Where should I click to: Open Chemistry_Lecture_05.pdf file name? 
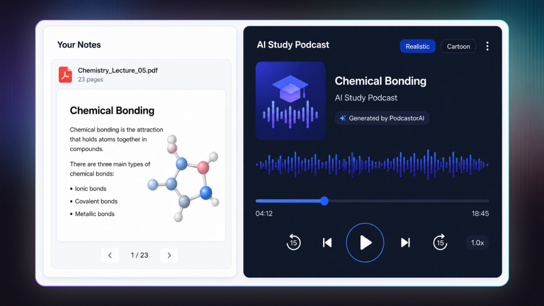coord(118,70)
